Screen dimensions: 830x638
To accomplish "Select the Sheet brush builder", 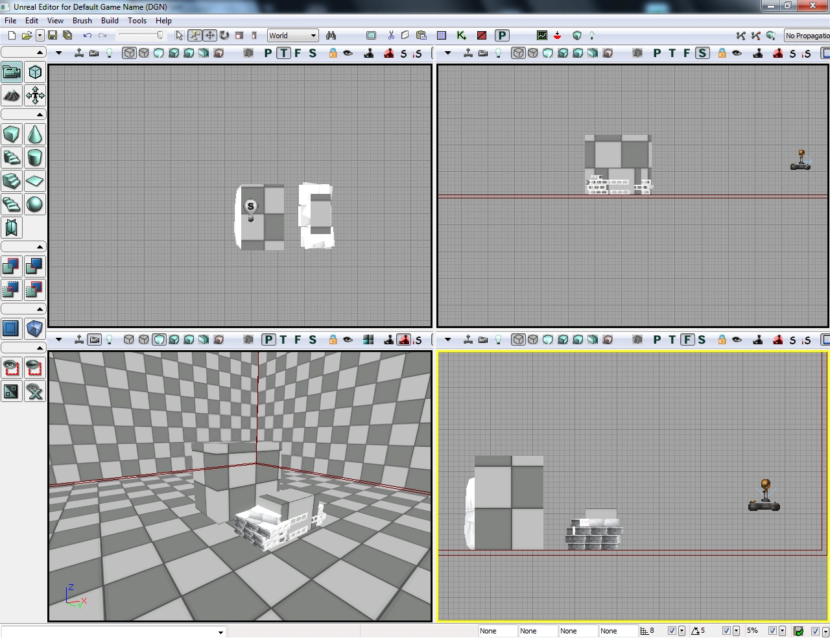I will click(x=35, y=181).
